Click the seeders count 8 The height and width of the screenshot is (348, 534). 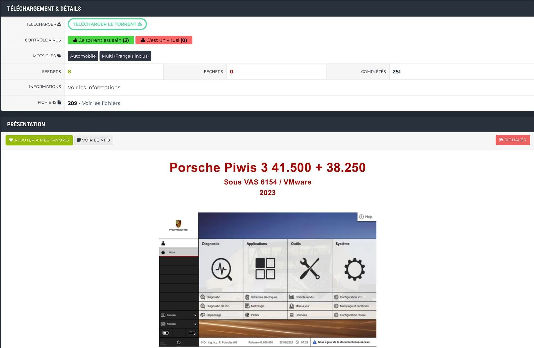[x=69, y=72]
